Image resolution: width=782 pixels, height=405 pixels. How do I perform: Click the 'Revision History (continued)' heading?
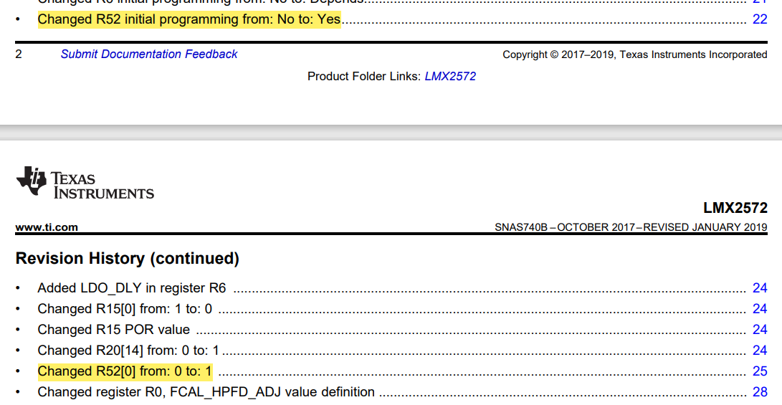[x=127, y=258]
